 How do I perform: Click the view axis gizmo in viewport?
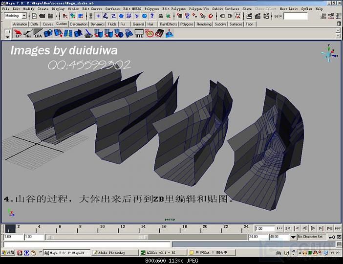click(327, 52)
